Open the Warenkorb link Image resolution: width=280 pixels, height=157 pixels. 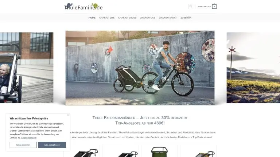point(204,7)
